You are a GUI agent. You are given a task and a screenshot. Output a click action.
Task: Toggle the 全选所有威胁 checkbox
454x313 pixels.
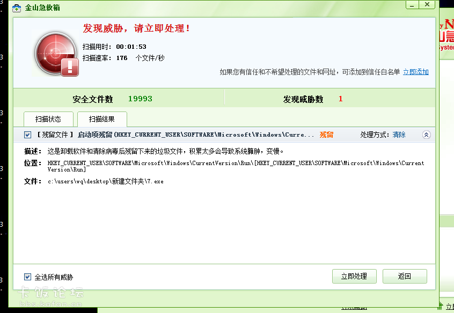point(28,277)
